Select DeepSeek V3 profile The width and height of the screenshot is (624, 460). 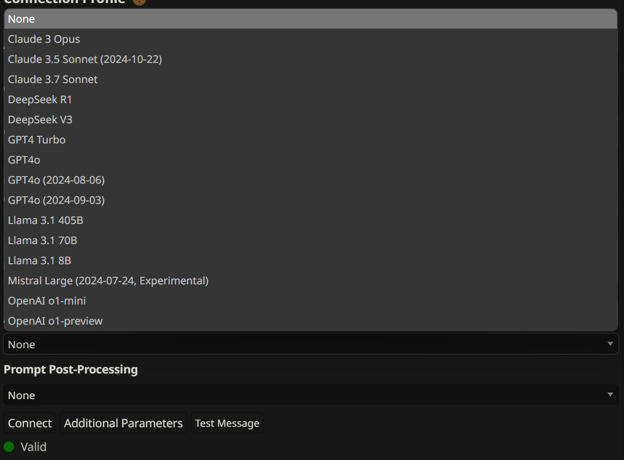pos(310,120)
